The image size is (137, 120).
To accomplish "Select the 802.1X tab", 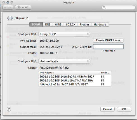I will click(71, 24).
